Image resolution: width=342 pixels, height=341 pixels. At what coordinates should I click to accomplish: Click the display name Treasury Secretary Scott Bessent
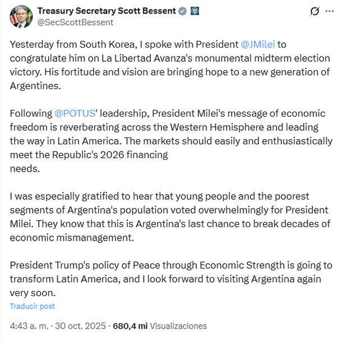tap(106, 11)
